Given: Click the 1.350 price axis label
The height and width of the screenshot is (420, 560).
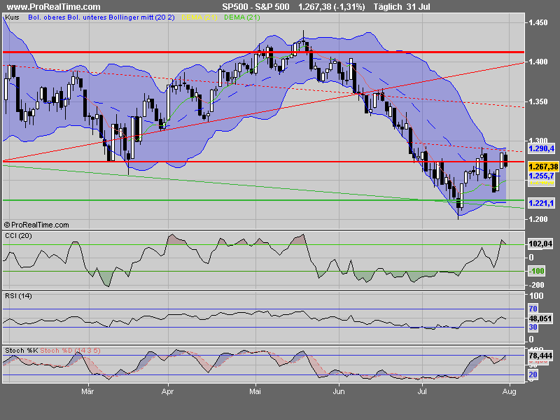Looking at the screenshot, I should (538, 101).
